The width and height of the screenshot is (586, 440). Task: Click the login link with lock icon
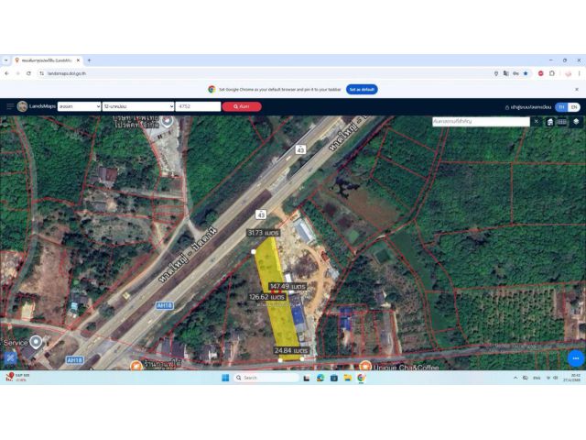[527, 107]
